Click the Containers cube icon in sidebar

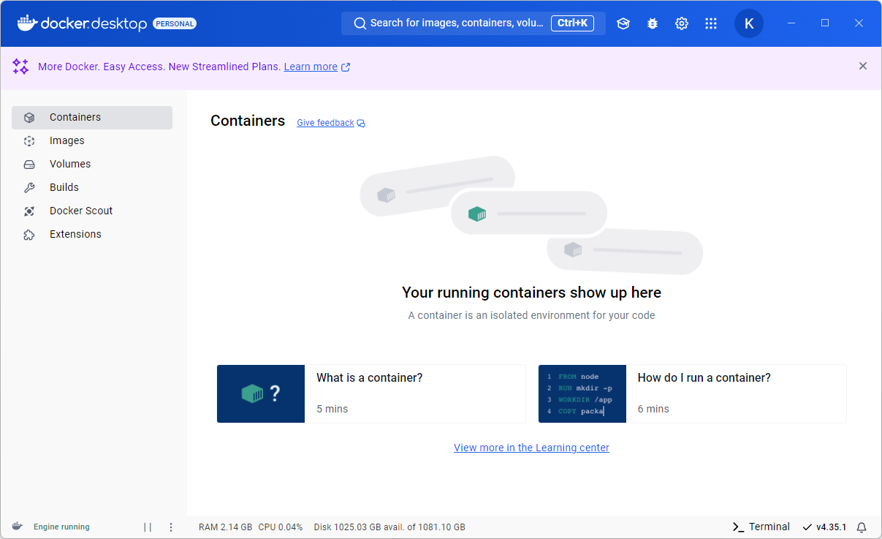(29, 117)
